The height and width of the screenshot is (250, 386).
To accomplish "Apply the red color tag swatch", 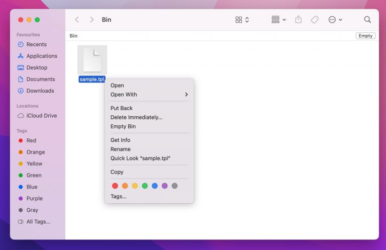I will click(x=115, y=186).
